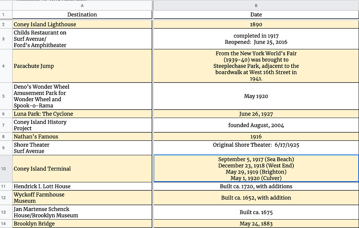Viewport: 359px width, 228px height.
Task: Click the Destination header cell
Action: pos(82,15)
